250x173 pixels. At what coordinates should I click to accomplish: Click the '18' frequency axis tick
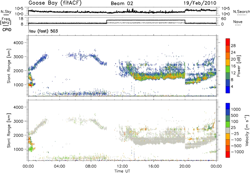point(21,19)
